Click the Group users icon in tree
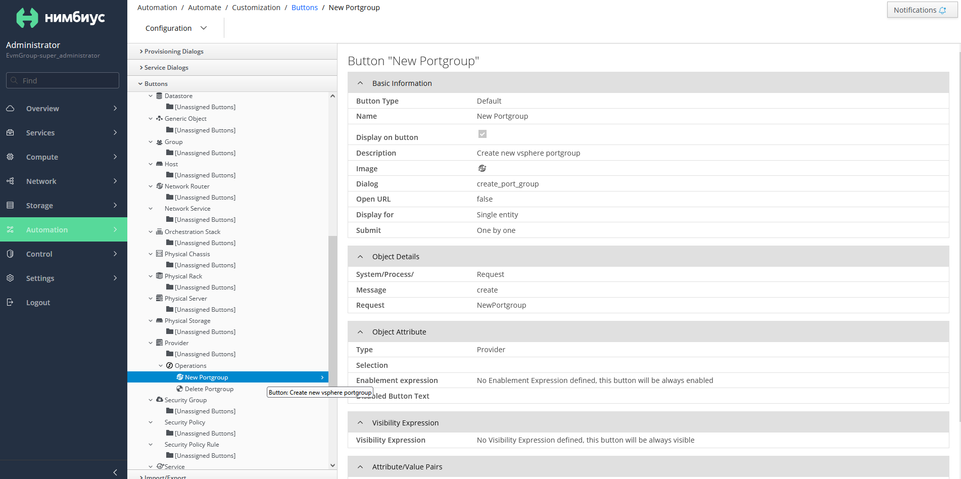The height and width of the screenshot is (479, 961). [159, 142]
